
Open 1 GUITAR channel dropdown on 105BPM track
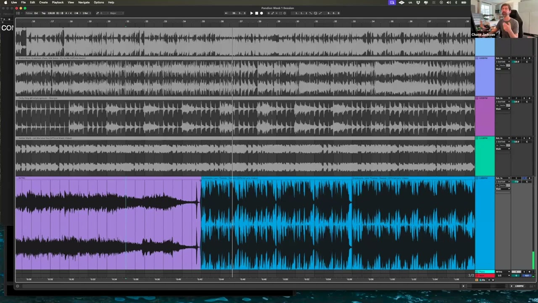coord(503,102)
